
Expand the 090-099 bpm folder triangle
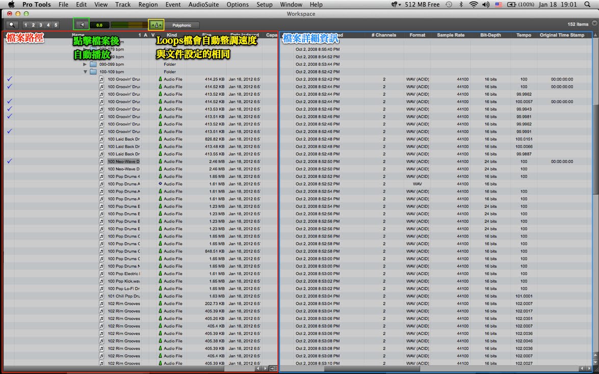click(85, 64)
